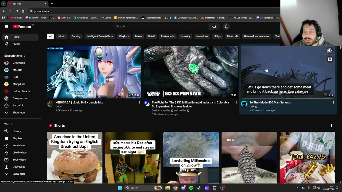The width and height of the screenshot is (342, 192).
Task: Open the Following - Twitch bookmark
Action: (36, 18)
